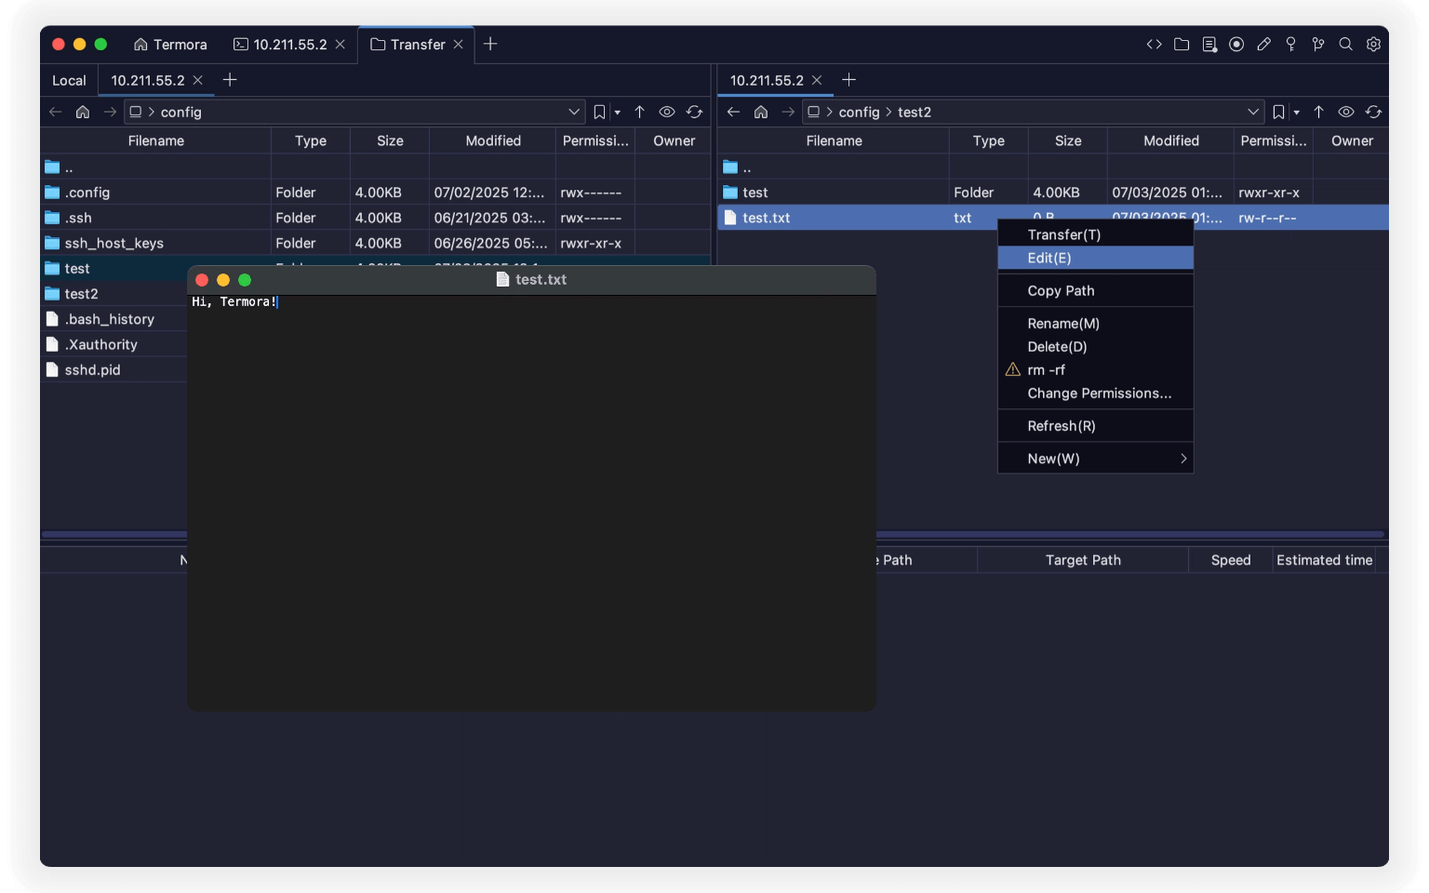Open the SFTP file browser icon
1429x893 pixels.
(x=1182, y=44)
